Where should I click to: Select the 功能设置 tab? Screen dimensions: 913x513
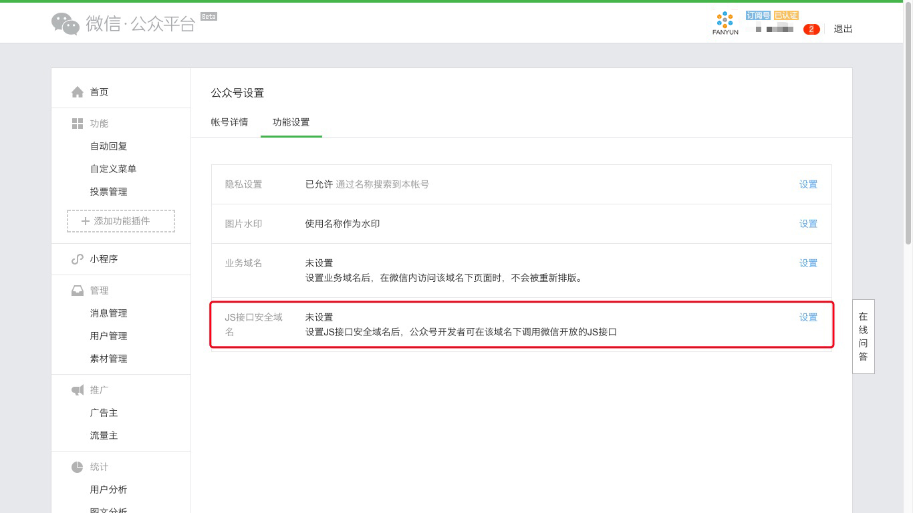291,122
